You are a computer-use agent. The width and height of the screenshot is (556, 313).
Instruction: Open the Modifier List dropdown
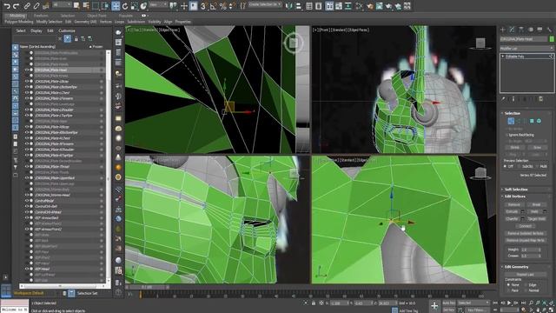[526, 48]
